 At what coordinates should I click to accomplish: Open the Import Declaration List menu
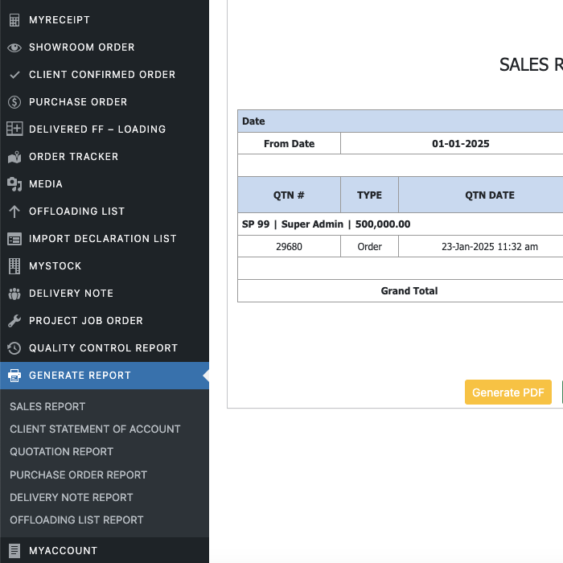tap(102, 239)
